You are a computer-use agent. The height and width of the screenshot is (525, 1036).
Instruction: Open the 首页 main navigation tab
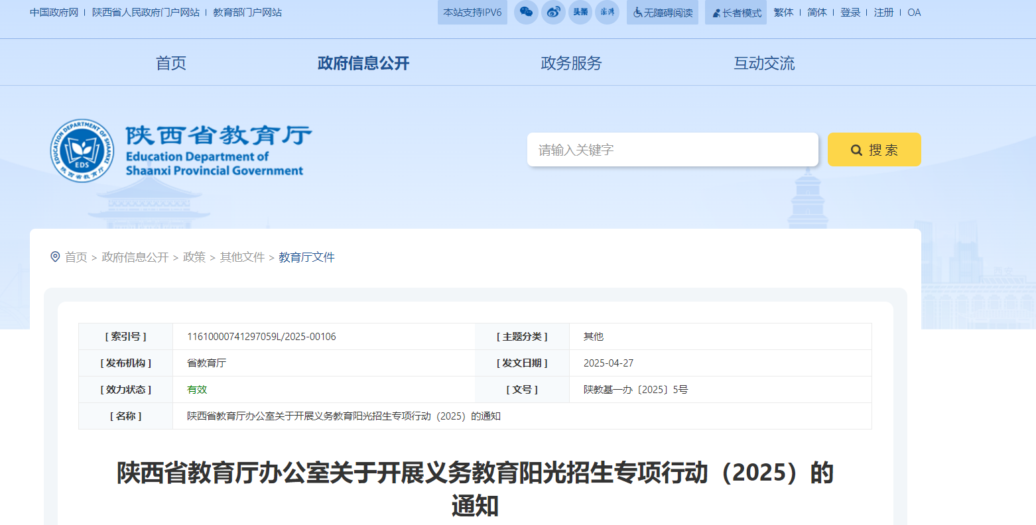coord(171,63)
